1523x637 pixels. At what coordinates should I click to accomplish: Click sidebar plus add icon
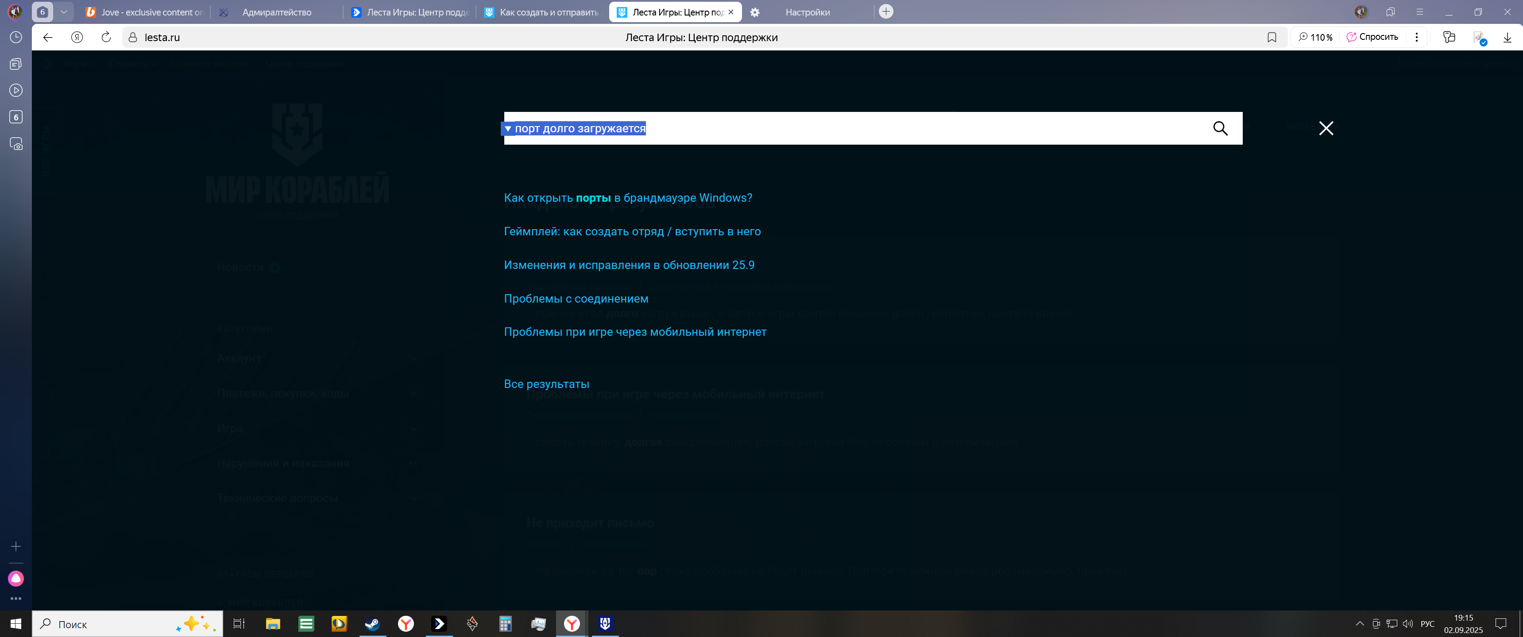[16, 547]
